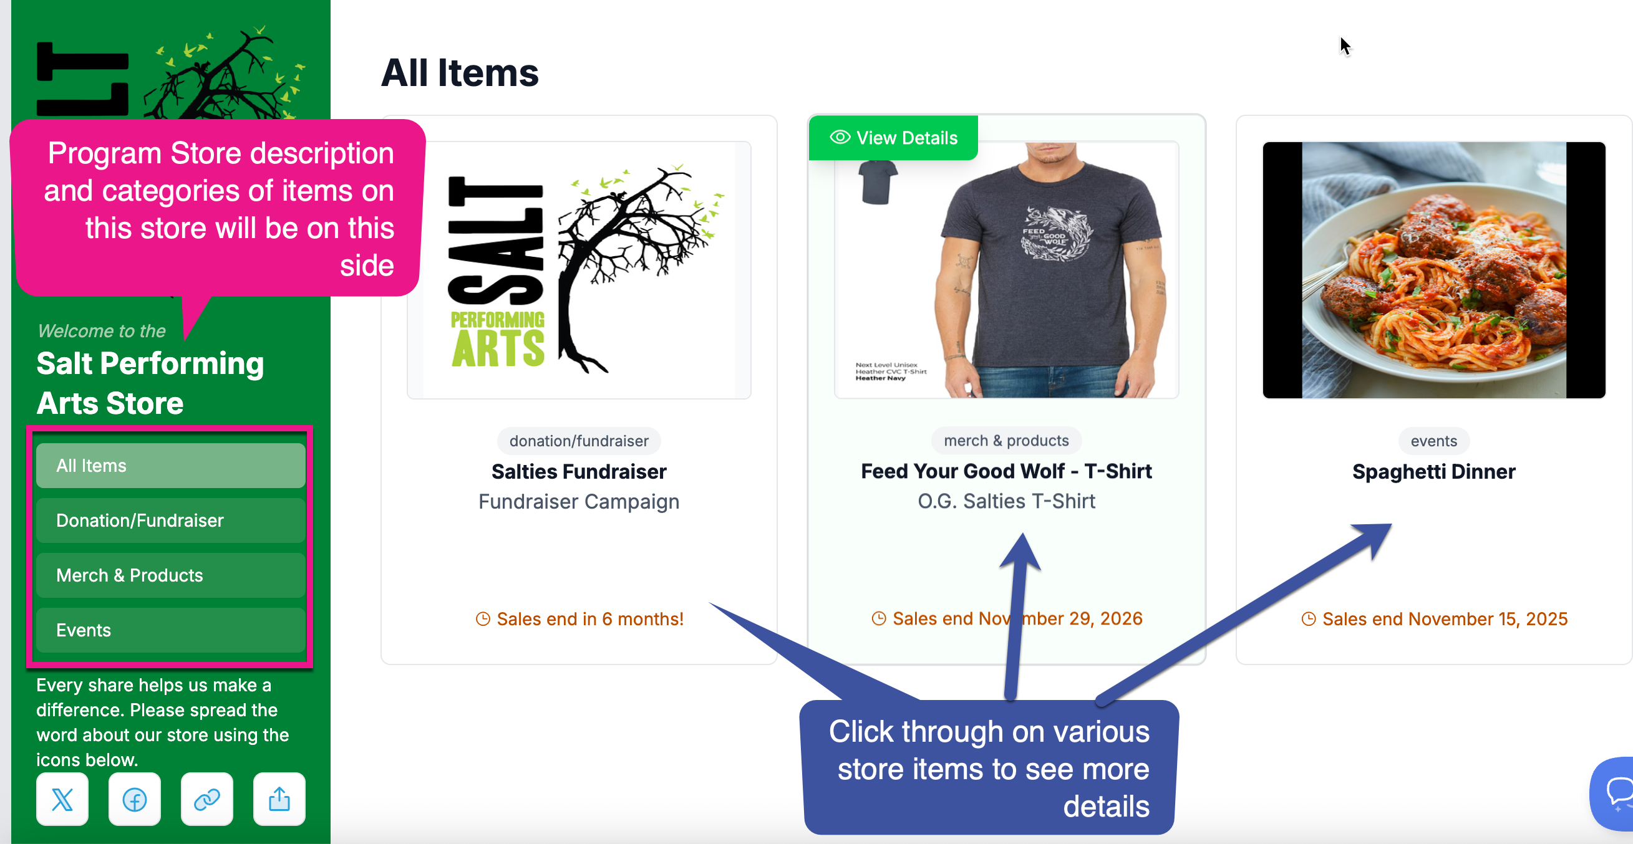The height and width of the screenshot is (844, 1633).
Task: Select the Merch & Products category
Action: tap(170, 575)
